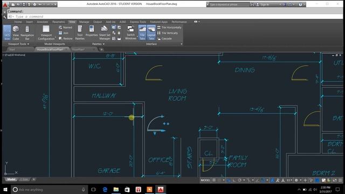Create a new drawing tab with plus
345x194 pixels.
point(101,50)
